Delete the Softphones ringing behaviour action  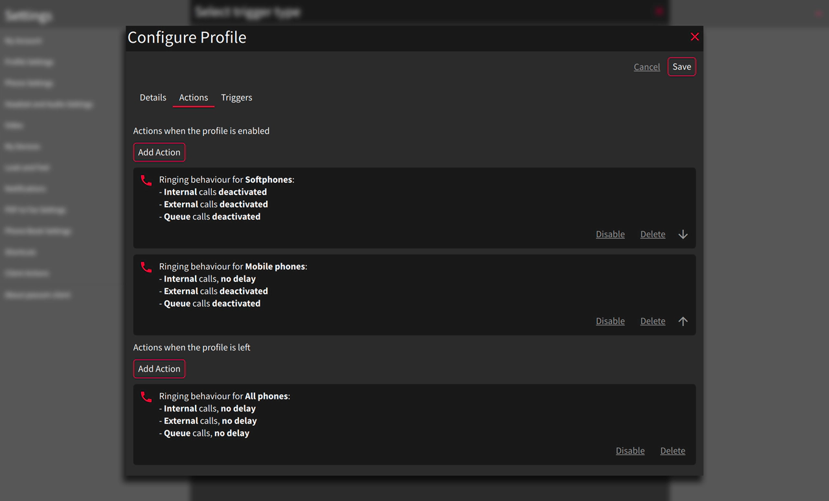pos(652,234)
